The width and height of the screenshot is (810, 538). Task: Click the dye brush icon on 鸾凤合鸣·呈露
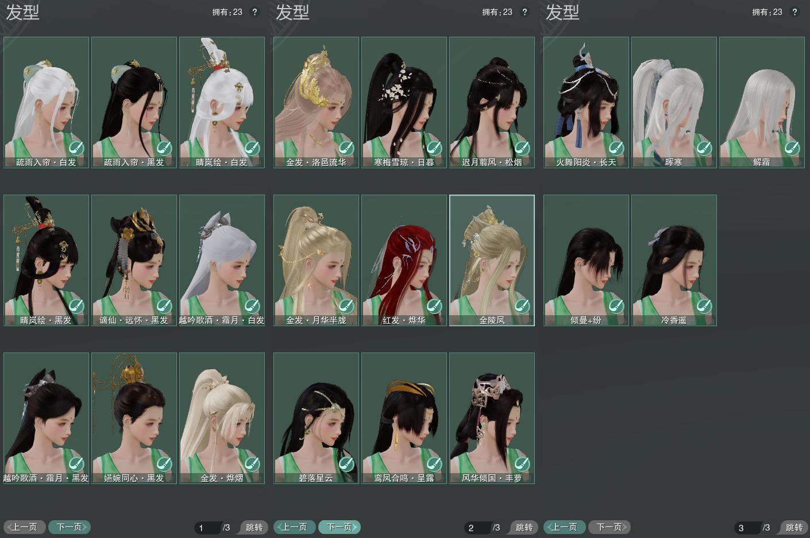(x=434, y=464)
